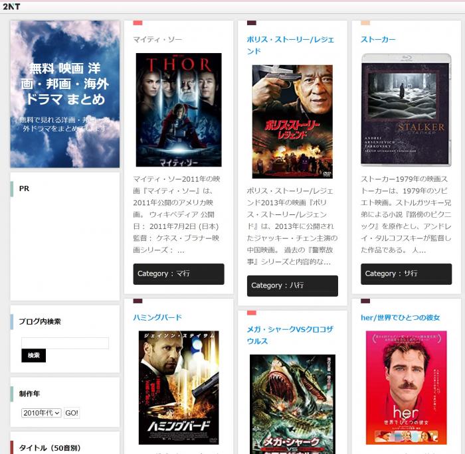The image size is (465, 454).
Task: Click the black 検索 search button
Action: 33,355
